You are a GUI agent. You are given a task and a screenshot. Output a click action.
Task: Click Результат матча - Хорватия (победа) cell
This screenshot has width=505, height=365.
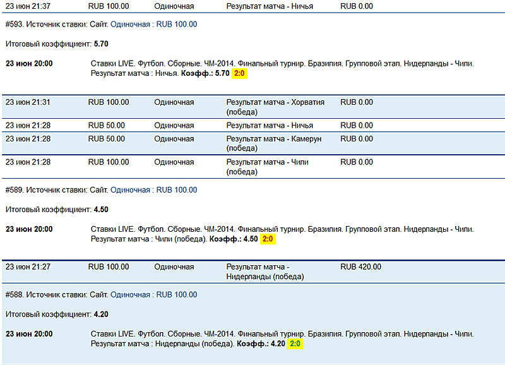click(275, 107)
